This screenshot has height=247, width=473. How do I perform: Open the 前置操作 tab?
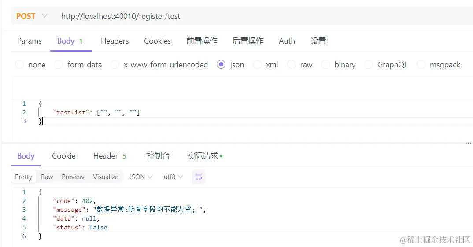(x=202, y=41)
